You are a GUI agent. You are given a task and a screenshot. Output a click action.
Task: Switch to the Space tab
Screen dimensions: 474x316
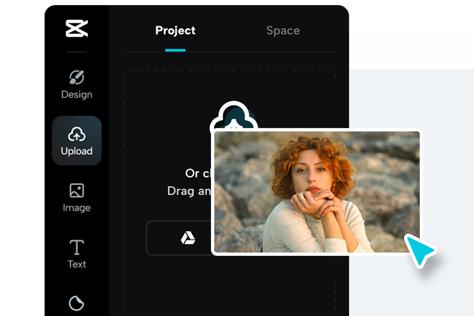[x=283, y=30]
